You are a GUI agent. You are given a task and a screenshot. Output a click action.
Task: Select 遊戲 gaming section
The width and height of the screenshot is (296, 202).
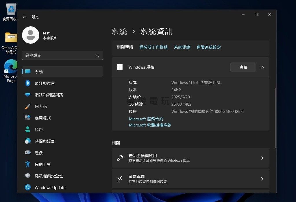click(x=38, y=153)
